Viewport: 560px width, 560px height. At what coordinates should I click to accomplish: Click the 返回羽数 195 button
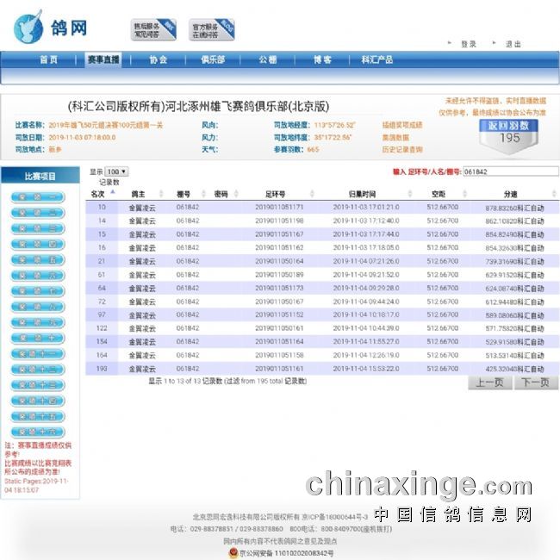(509, 132)
